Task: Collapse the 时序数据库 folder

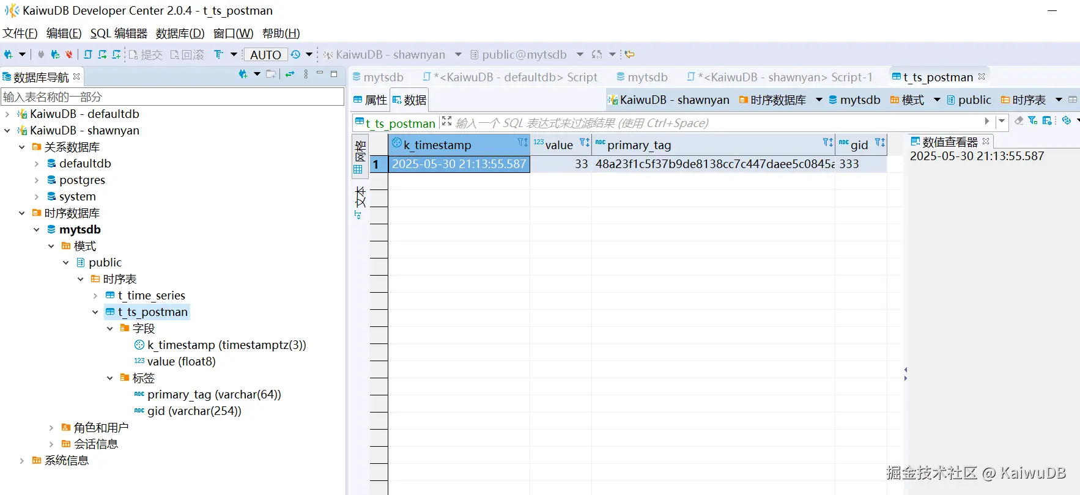Action: (x=21, y=213)
